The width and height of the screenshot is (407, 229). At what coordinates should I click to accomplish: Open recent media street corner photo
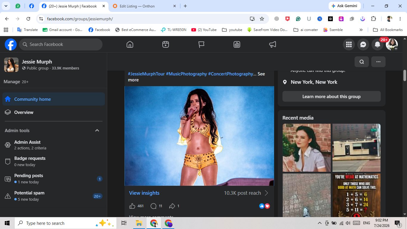pyautogui.click(x=356, y=148)
